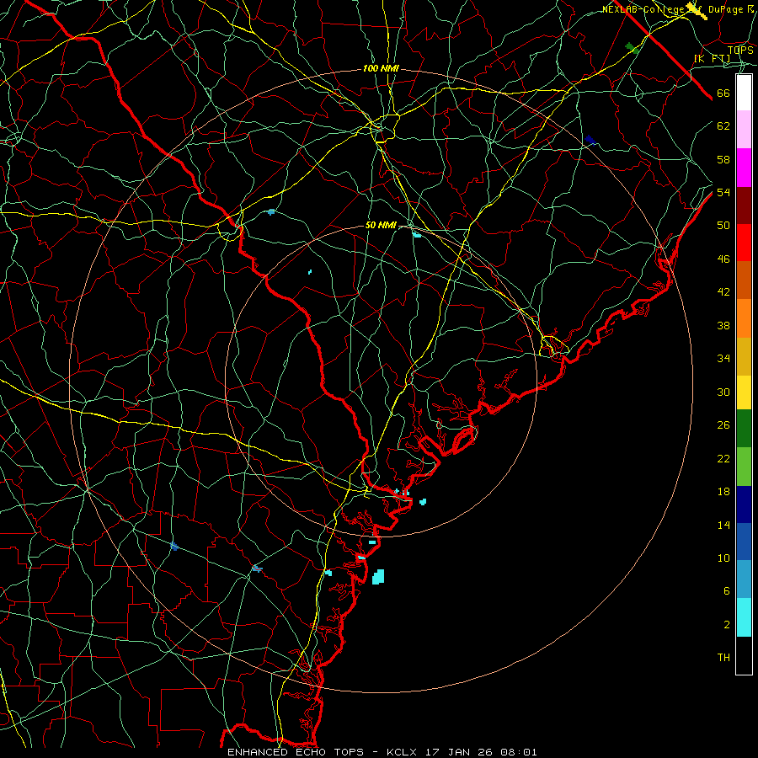Click the '58' scale value
The height and width of the screenshot is (758, 758).
[x=723, y=159]
